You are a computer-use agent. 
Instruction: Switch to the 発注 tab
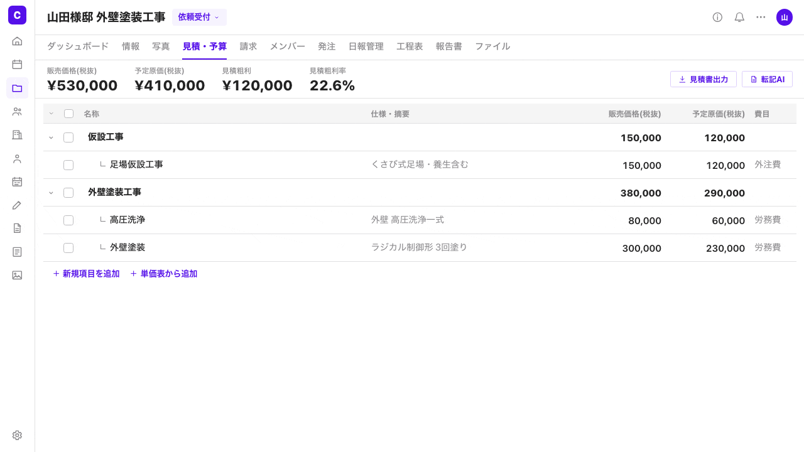[327, 46]
